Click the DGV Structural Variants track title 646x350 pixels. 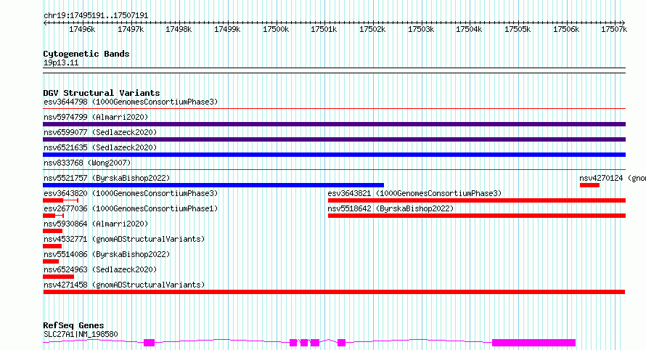coord(102,93)
